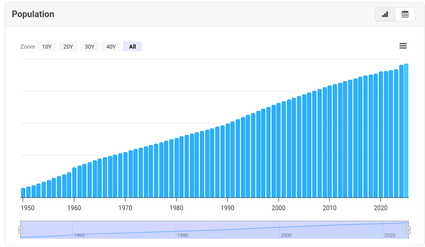
Task: Click the left navigator range handle
Action: [x=20, y=230]
